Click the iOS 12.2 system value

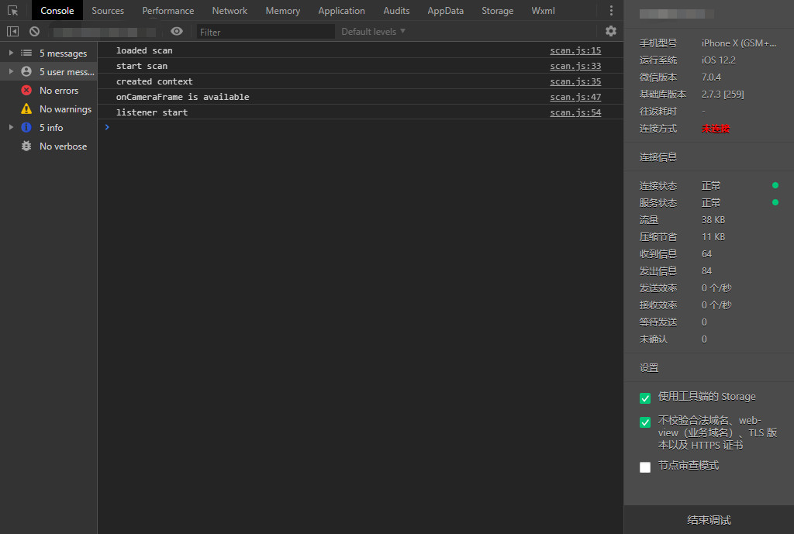click(x=719, y=60)
